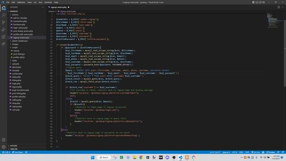Open the Run menu
Screen dimensions: 286x161
pyautogui.click(x=41, y=2)
